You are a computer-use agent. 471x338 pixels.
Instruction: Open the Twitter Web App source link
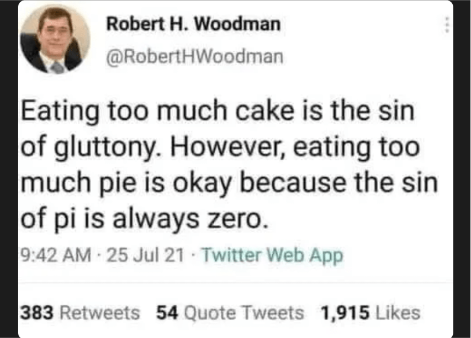pyautogui.click(x=272, y=256)
